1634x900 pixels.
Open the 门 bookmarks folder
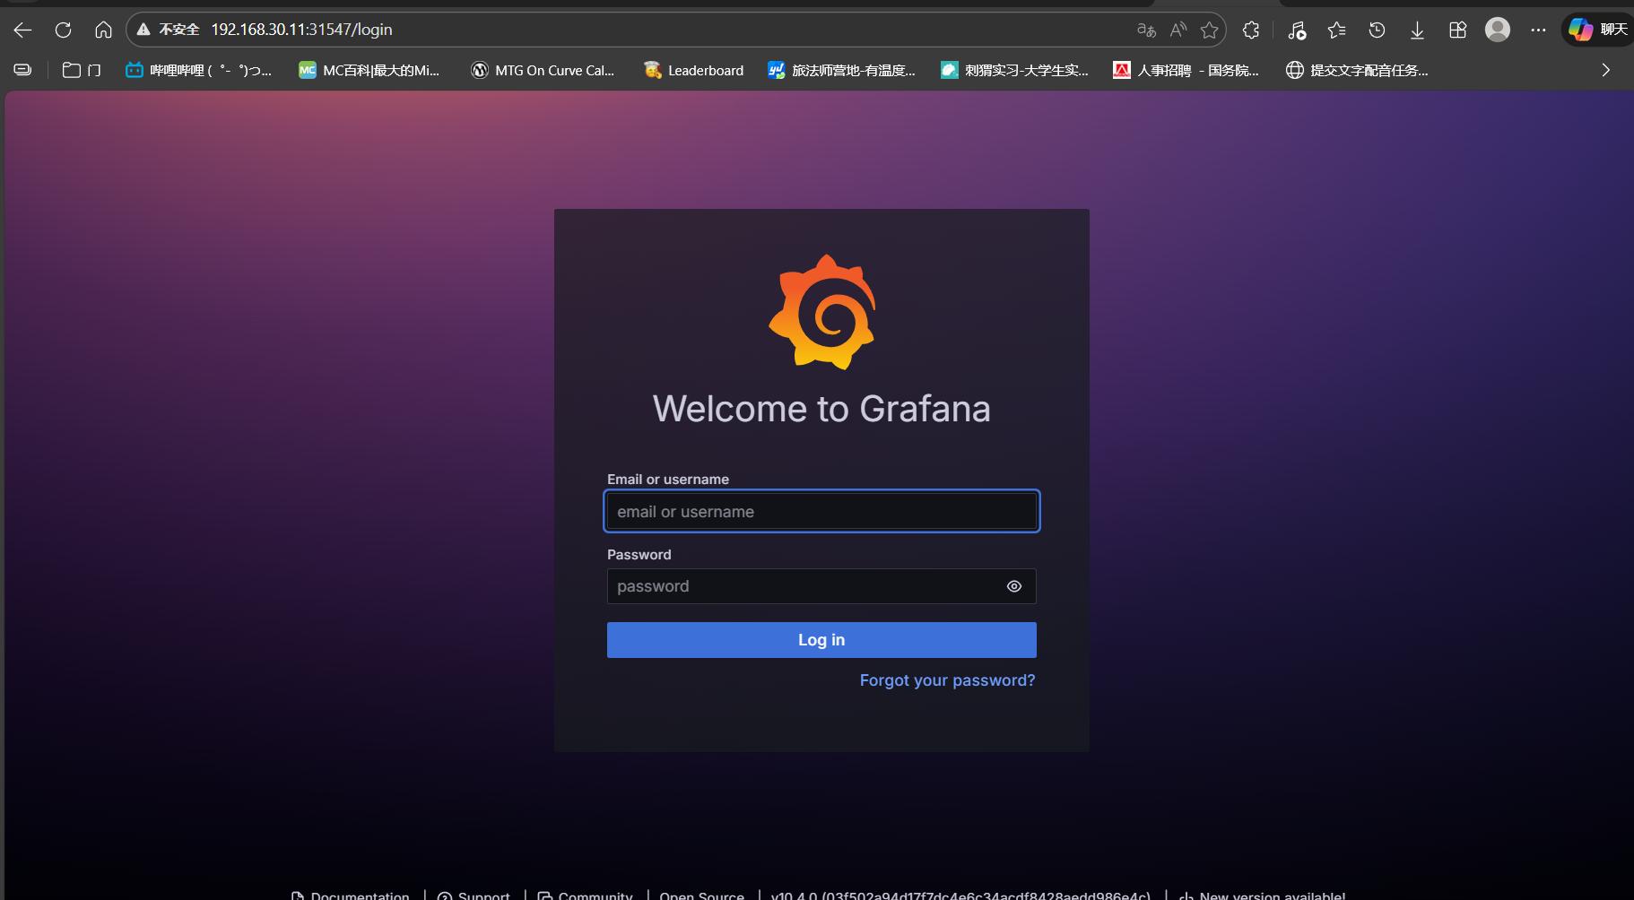click(x=82, y=70)
